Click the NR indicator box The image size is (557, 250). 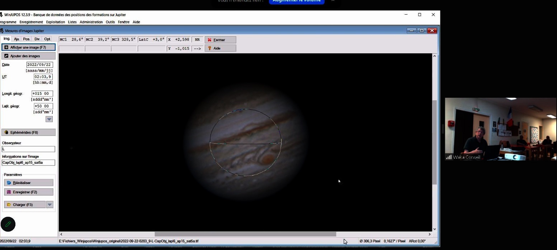pyautogui.click(x=197, y=39)
